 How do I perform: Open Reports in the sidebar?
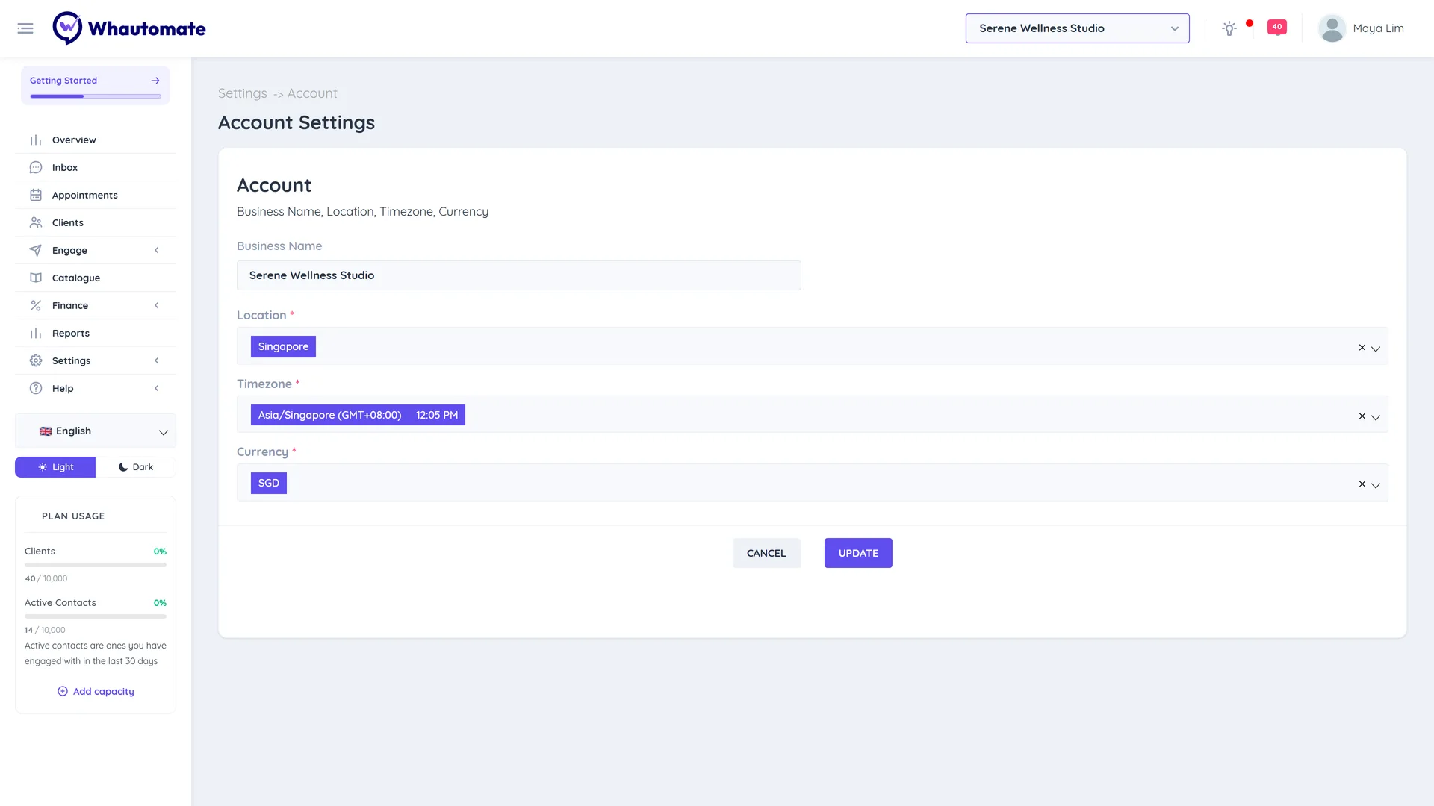[96, 333]
